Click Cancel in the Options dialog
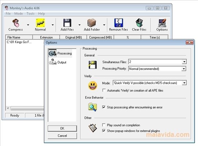 pos(62,136)
